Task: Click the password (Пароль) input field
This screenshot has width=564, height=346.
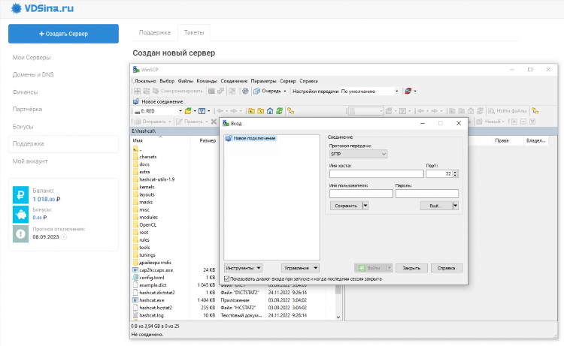Action: pyautogui.click(x=427, y=194)
